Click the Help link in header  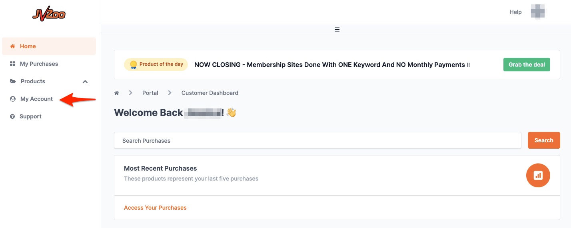(515, 12)
